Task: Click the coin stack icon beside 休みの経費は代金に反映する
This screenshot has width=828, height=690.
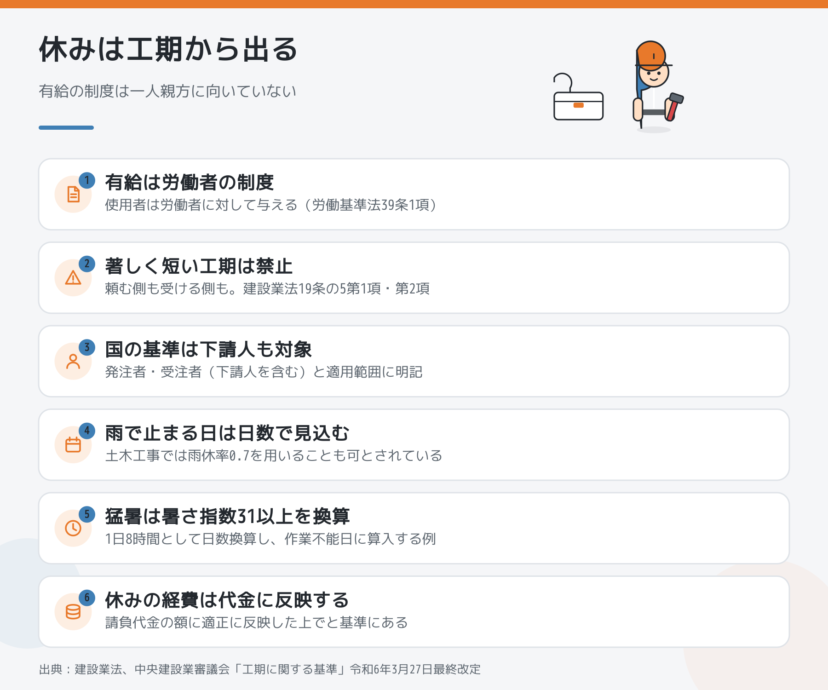Action: point(73,612)
